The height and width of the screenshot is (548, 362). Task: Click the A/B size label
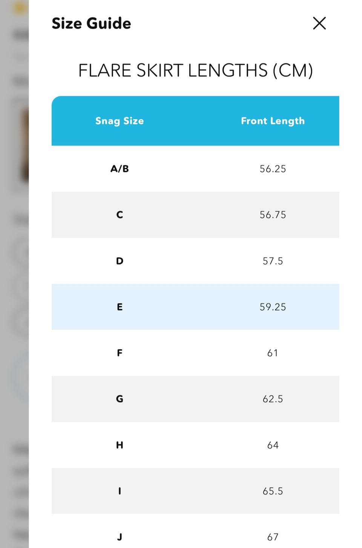point(120,169)
